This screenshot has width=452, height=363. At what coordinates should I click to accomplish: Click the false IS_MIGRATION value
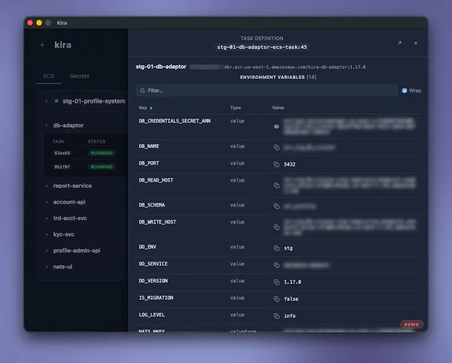[291, 299]
